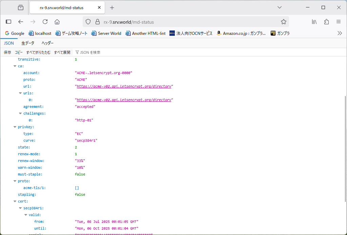Select the transitive: key row
This screenshot has height=235, width=347.
29,59
